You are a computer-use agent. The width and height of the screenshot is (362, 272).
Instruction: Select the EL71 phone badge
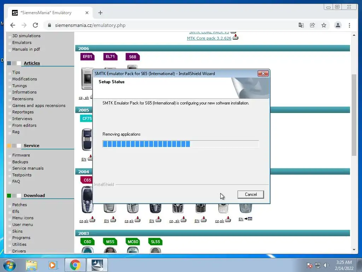(x=110, y=56)
